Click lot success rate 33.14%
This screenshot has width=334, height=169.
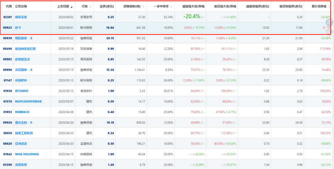(169, 17)
